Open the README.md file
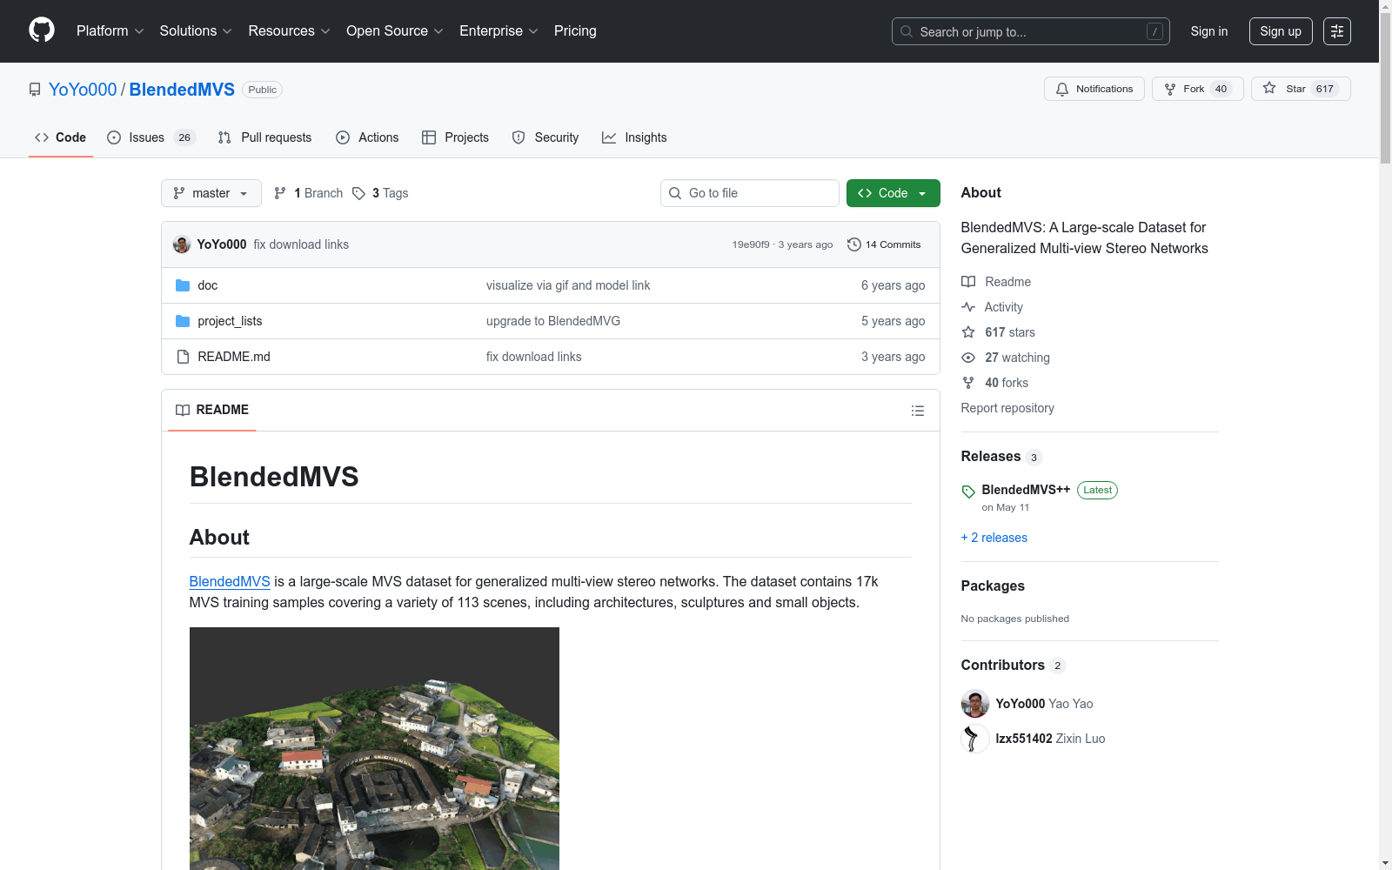 point(234,357)
